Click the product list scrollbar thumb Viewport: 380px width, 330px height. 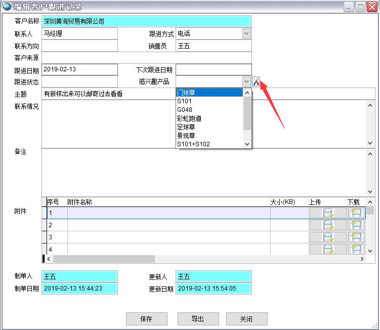coord(247,113)
